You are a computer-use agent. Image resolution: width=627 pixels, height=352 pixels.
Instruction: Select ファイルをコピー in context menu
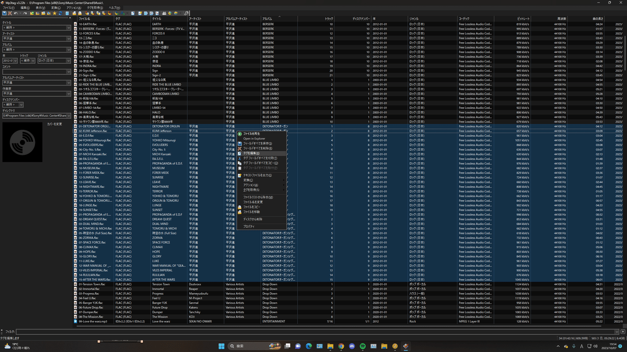tap(261, 207)
